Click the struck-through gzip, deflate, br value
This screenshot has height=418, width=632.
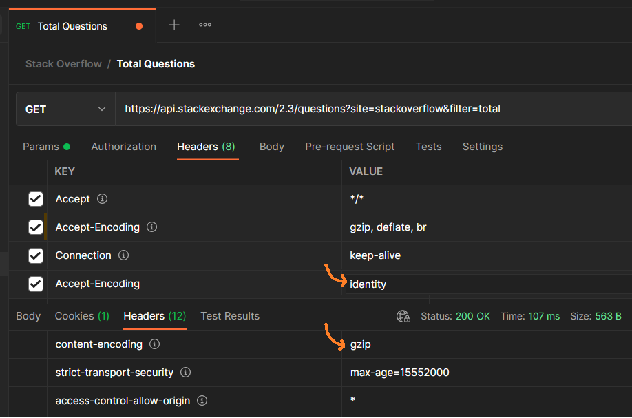tap(388, 227)
